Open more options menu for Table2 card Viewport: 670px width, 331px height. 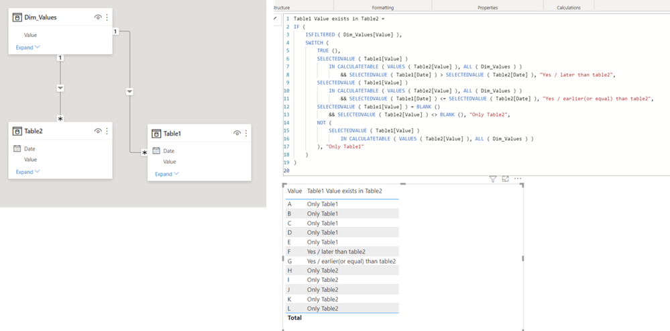tap(107, 131)
